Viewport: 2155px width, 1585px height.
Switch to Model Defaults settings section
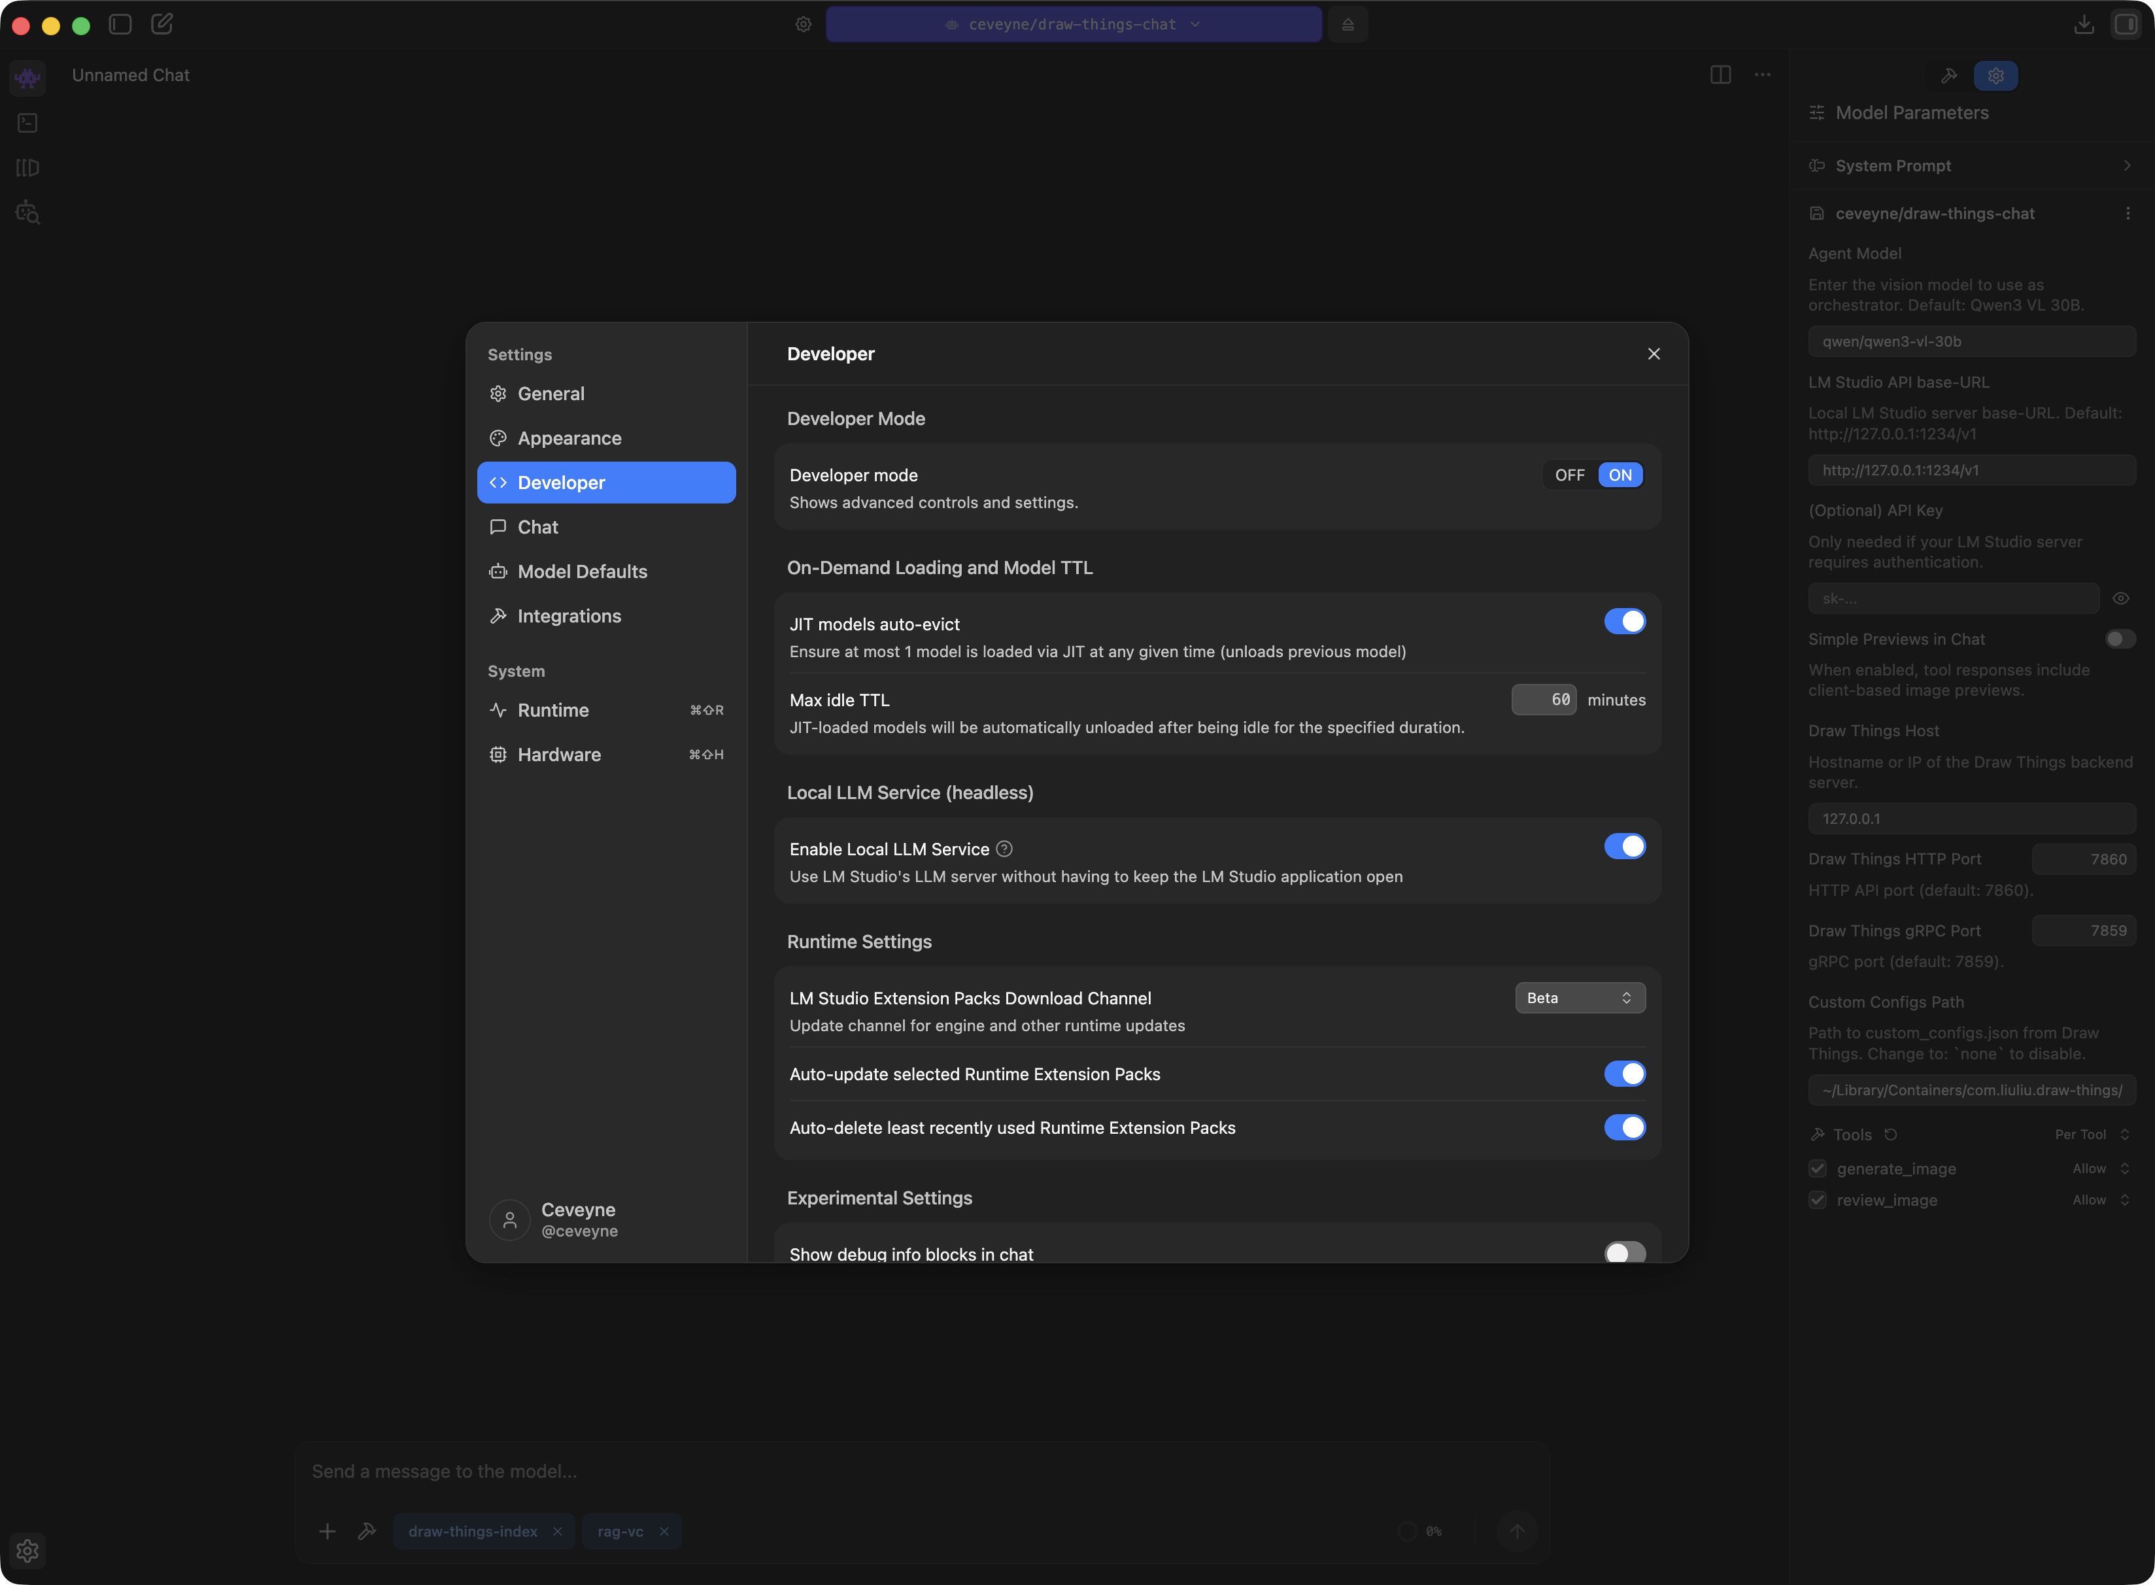click(581, 572)
